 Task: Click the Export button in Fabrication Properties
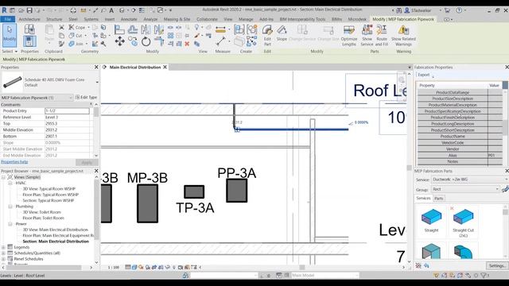coord(424,75)
